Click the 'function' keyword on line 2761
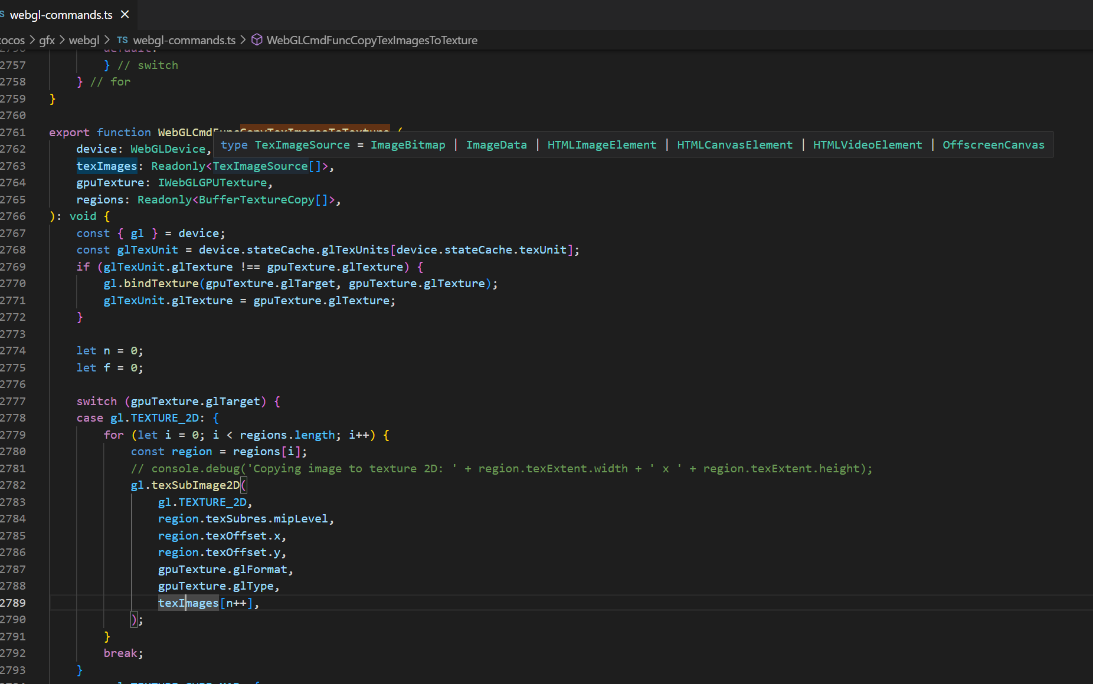1093x684 pixels. pyautogui.click(x=124, y=133)
